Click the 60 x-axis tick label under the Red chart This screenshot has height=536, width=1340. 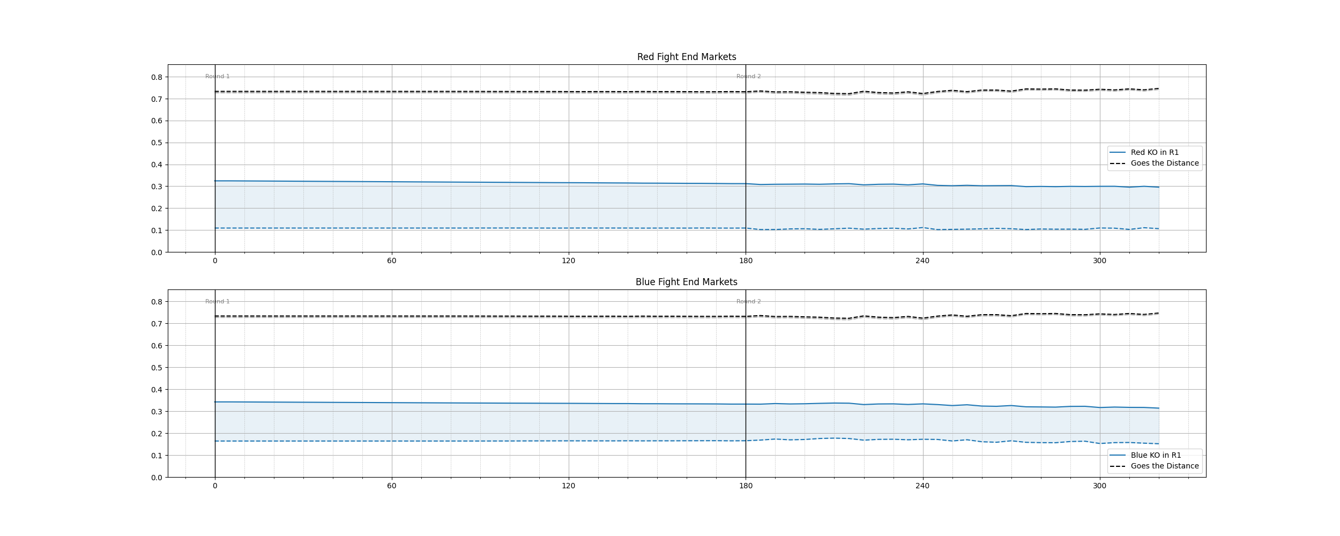pos(392,261)
